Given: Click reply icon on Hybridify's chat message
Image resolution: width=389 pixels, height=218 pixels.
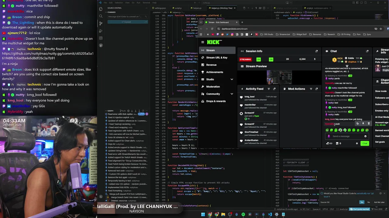Looking at the screenshot, I should (x=357, y=124).
